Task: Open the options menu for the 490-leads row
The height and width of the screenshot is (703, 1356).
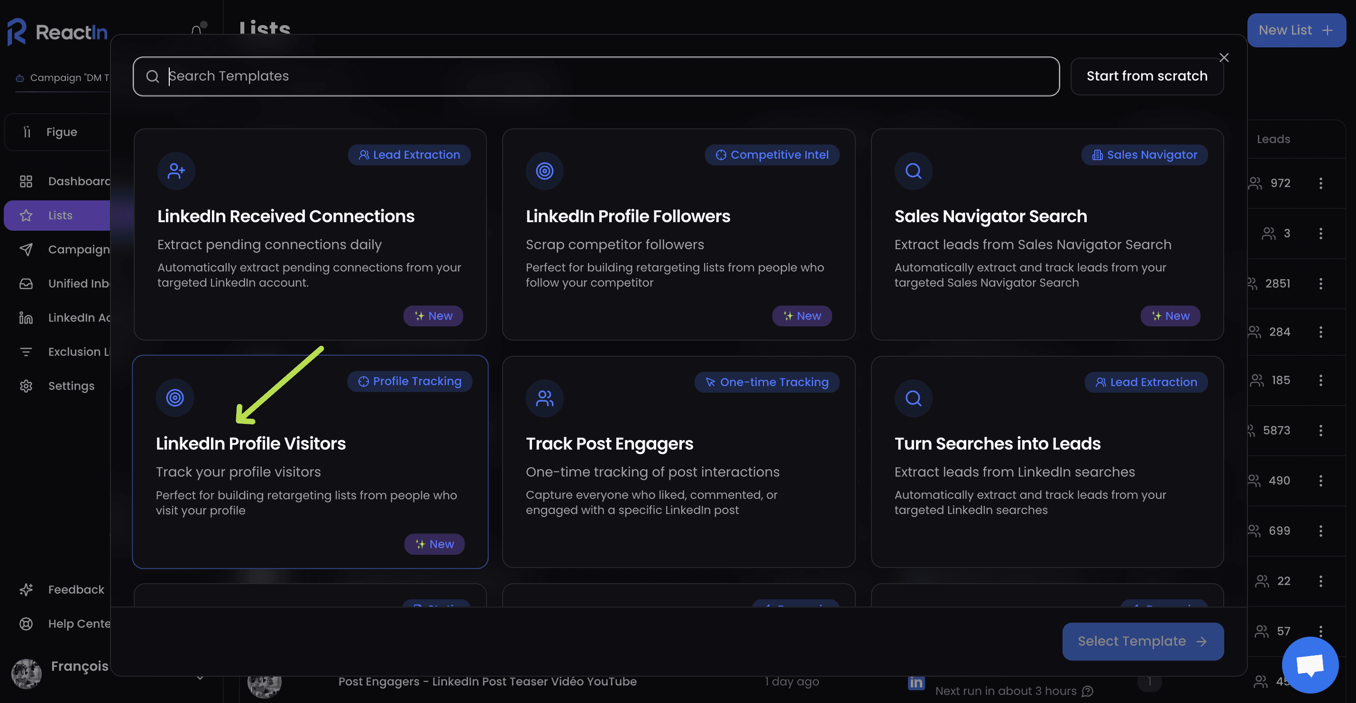Action: coord(1320,480)
